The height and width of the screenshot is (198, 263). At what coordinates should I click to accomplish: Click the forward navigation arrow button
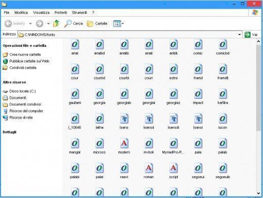point(40,23)
